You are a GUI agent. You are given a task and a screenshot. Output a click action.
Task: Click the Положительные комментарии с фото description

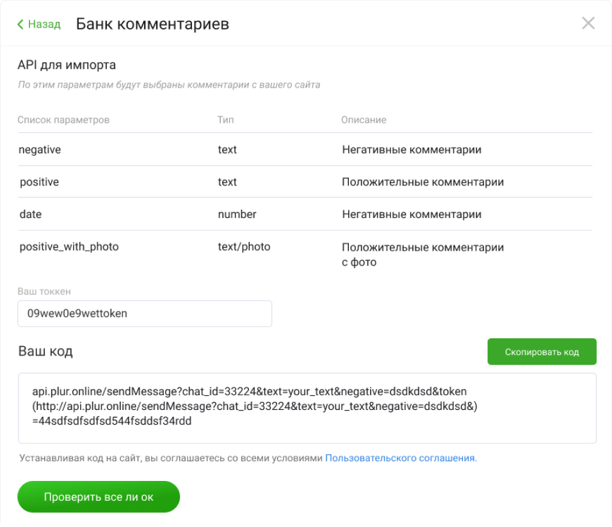point(423,255)
